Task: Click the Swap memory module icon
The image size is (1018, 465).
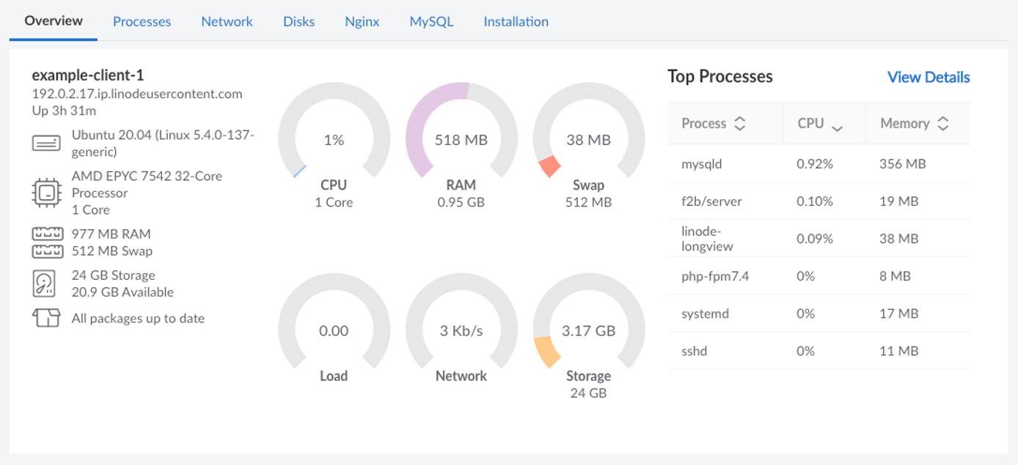Action: [x=48, y=251]
